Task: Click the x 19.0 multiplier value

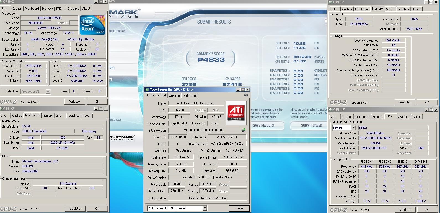Action: click(x=33, y=71)
